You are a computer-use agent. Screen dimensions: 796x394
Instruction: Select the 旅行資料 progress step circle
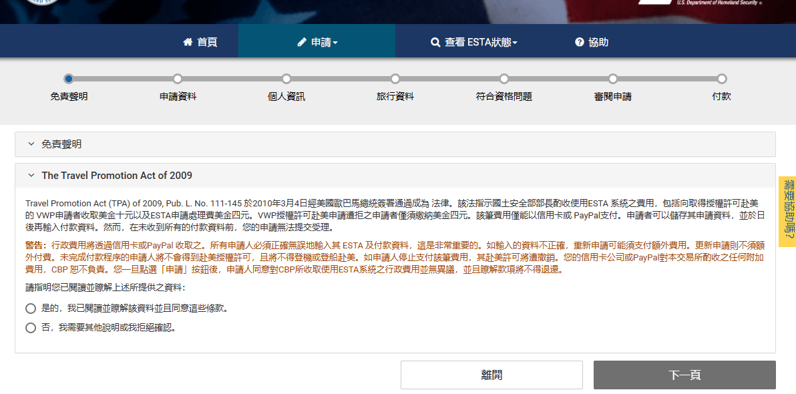[x=395, y=79]
